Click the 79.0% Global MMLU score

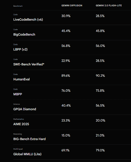click(100, 150)
